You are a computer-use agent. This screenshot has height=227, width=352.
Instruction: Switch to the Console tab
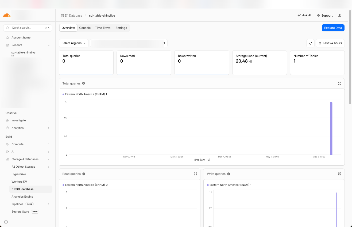coord(85,28)
